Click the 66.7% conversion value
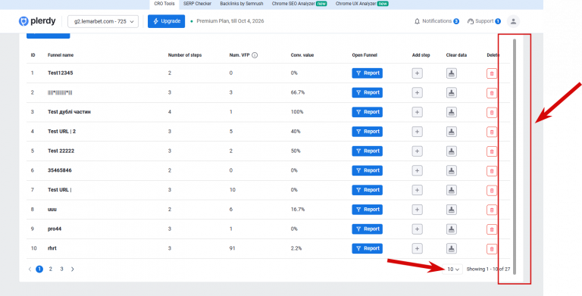The image size is (582, 296). 298,92
